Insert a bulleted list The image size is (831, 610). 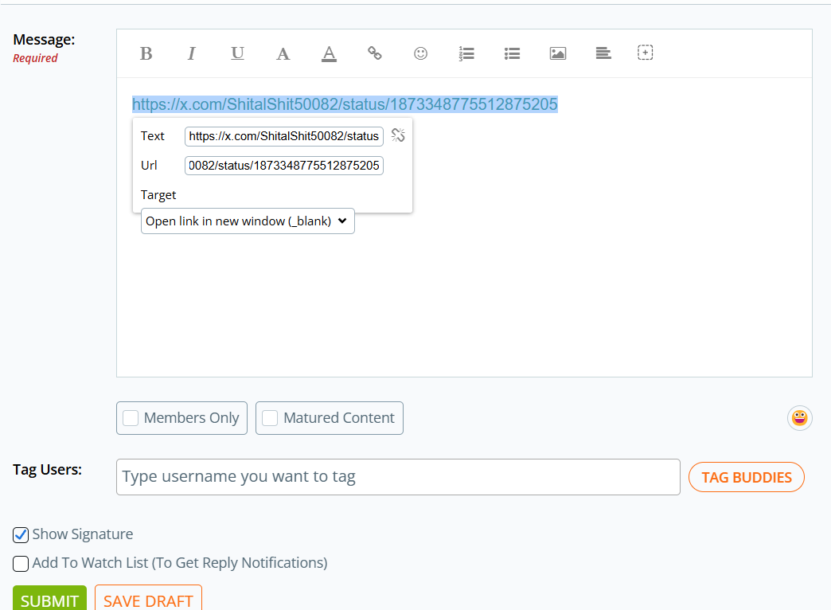[x=512, y=53]
